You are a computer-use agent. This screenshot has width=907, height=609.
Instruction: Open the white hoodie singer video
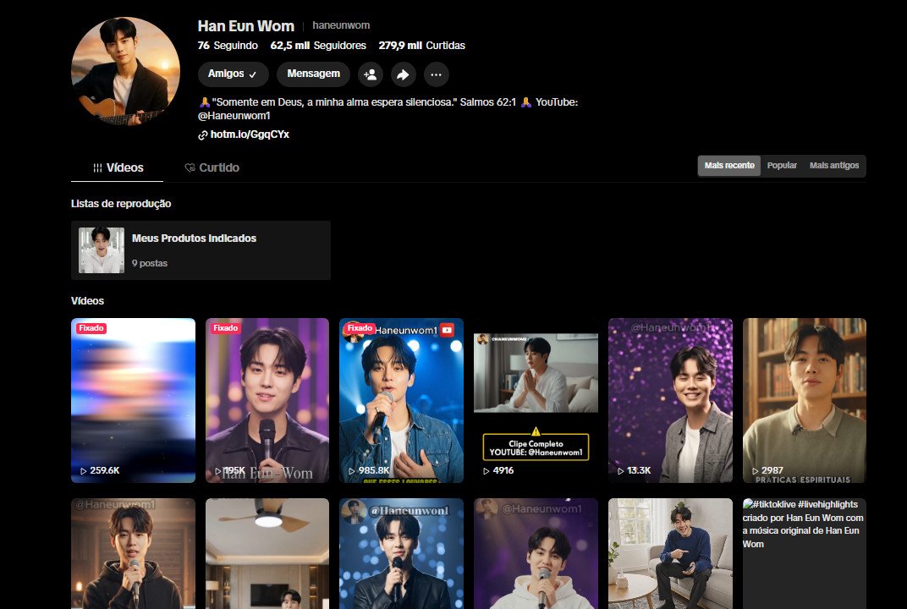click(536, 553)
